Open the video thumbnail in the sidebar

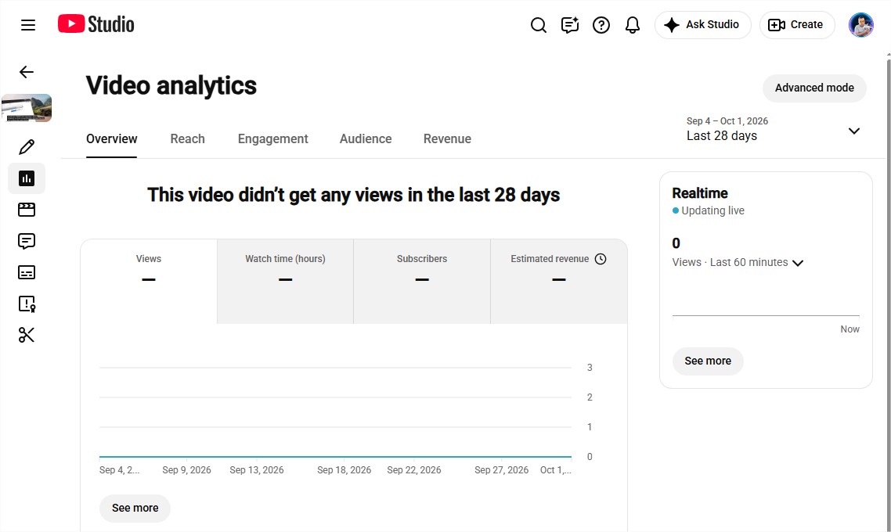(27, 108)
